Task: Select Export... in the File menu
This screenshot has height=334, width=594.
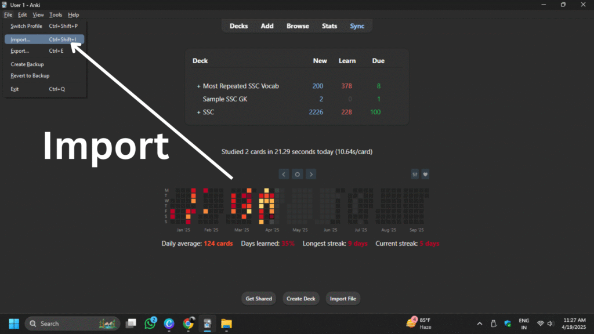Action: point(44,51)
